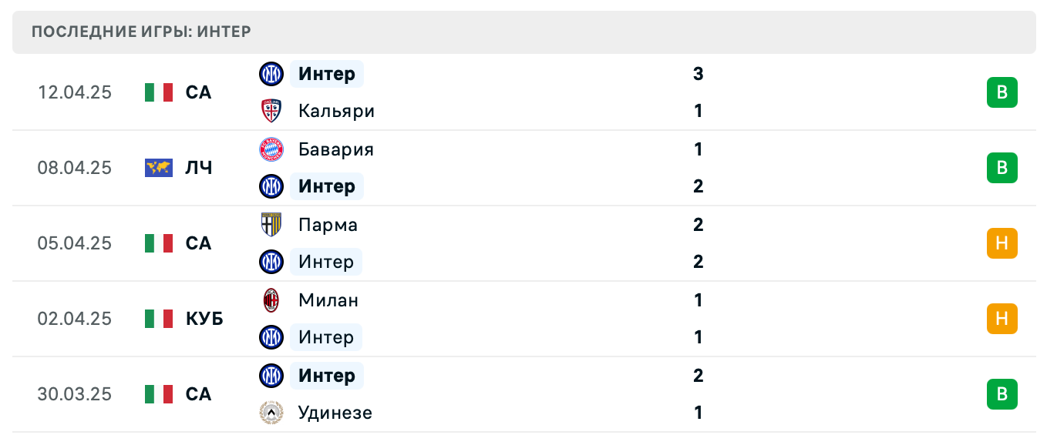Click the orange Н badge for the Парма match

[1002, 243]
